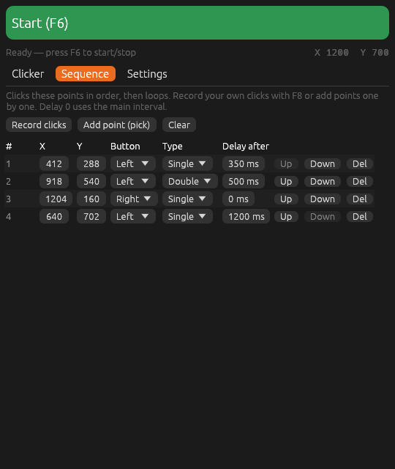Click the 'Ready — press F6' status text
This screenshot has width=395, height=469.
[71, 53]
